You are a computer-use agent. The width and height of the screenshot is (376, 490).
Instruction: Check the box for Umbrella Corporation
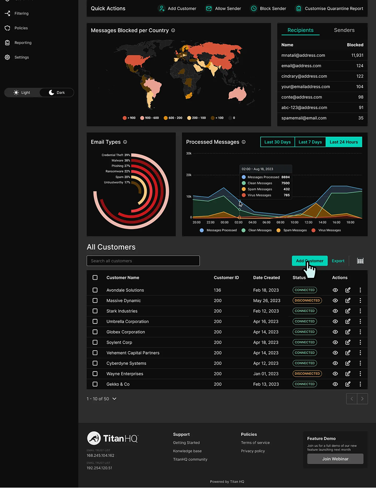(x=95, y=322)
